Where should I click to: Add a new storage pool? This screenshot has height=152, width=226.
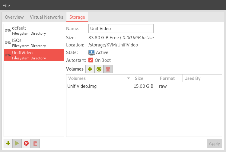[x=8, y=143]
